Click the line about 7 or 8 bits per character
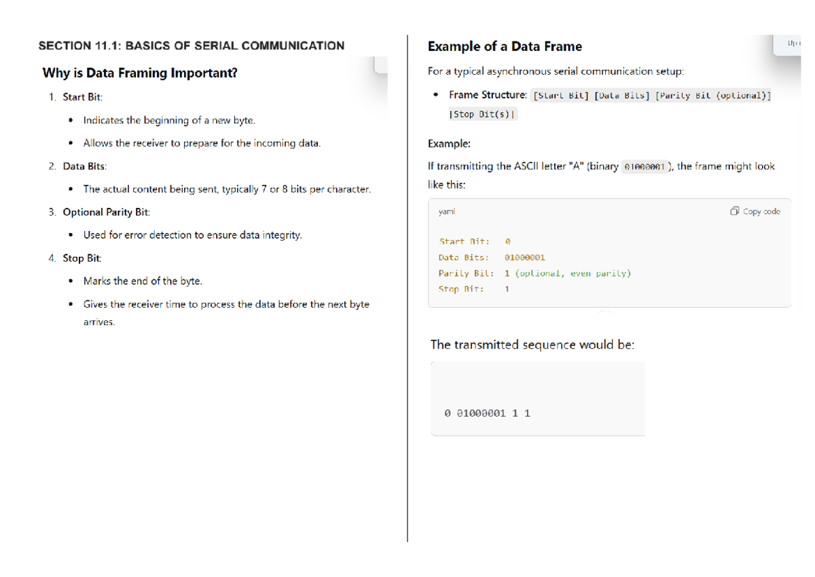The width and height of the screenshot is (815, 577). (227, 189)
